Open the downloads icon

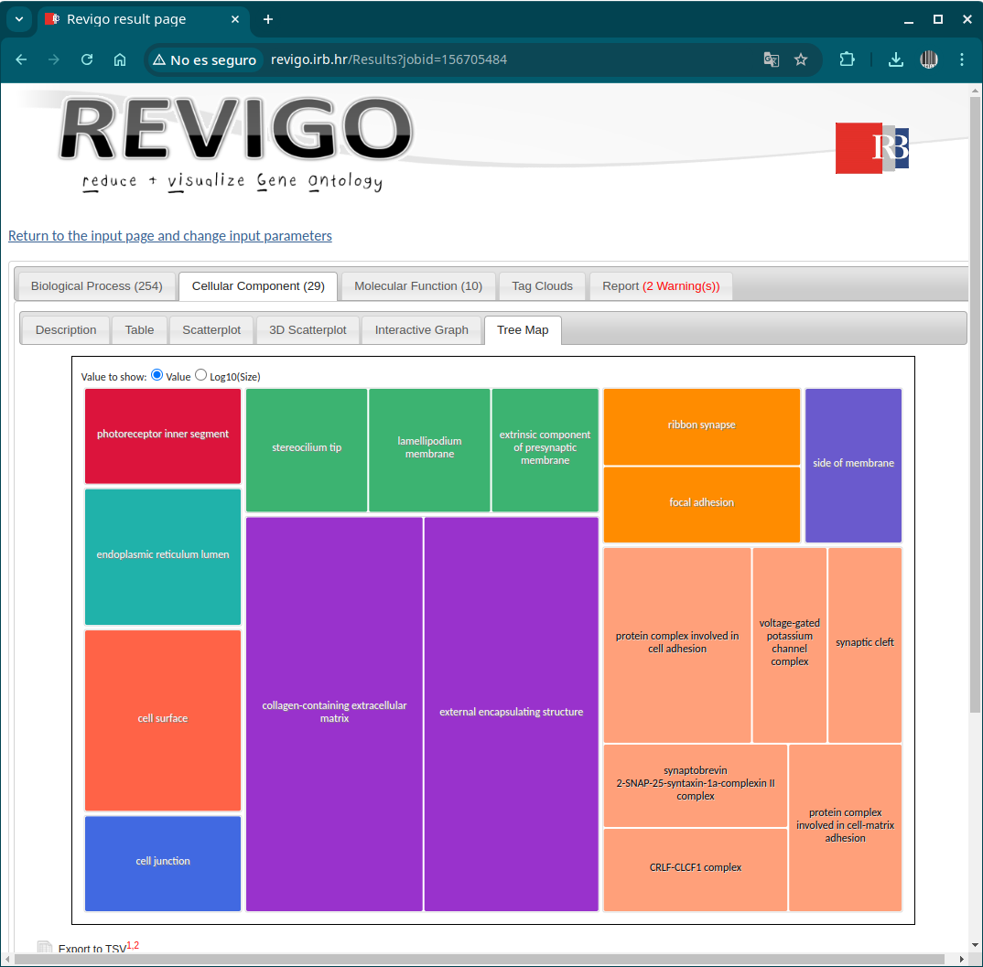point(896,59)
